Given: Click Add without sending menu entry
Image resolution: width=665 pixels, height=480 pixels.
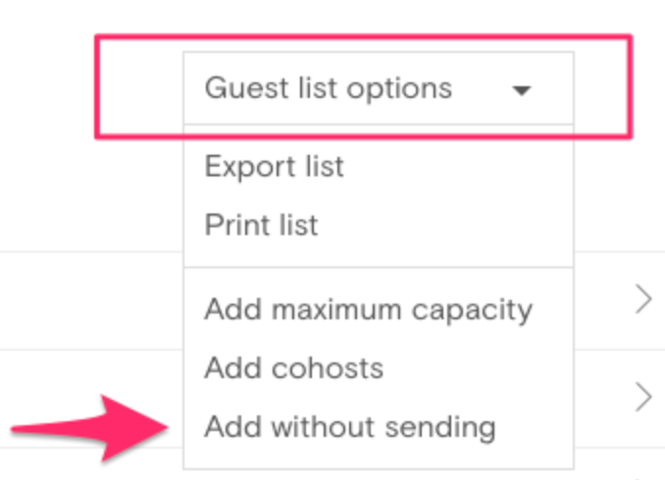Looking at the screenshot, I should tap(349, 427).
